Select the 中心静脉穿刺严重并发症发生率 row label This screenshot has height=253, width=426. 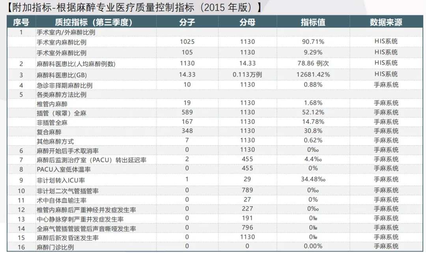80,220
